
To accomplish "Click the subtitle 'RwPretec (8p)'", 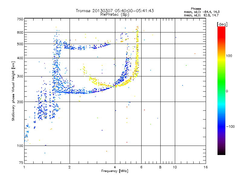I will pos(115,15).
